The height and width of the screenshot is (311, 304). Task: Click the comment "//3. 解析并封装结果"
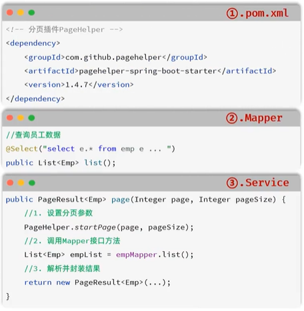coord(62,268)
